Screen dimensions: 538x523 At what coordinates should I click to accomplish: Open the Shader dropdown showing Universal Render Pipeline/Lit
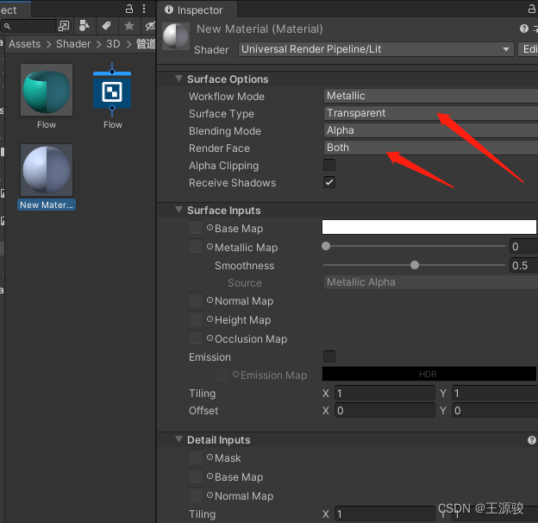pyautogui.click(x=376, y=49)
